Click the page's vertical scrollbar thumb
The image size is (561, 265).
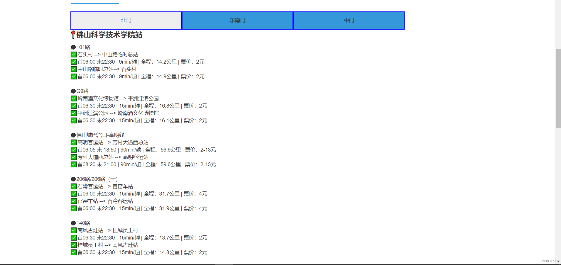point(558,88)
